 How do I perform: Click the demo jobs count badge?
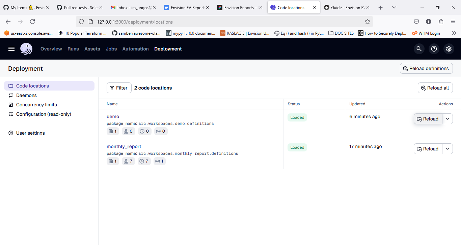pos(128,131)
